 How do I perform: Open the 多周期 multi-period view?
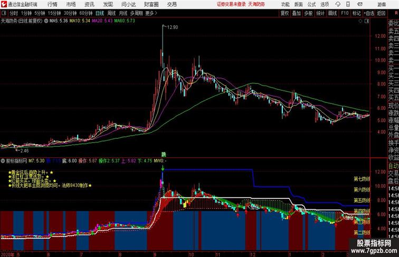point(136,13)
